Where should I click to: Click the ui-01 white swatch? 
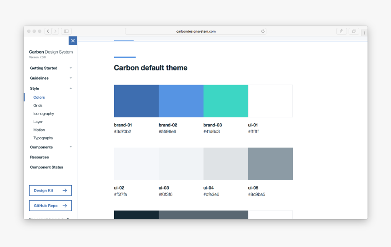click(271, 101)
